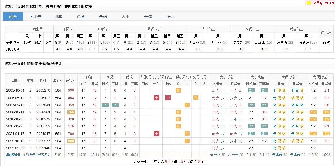Click the orange 0 badge in row 2008-10-14
The image size is (335, 166).
point(178,112)
